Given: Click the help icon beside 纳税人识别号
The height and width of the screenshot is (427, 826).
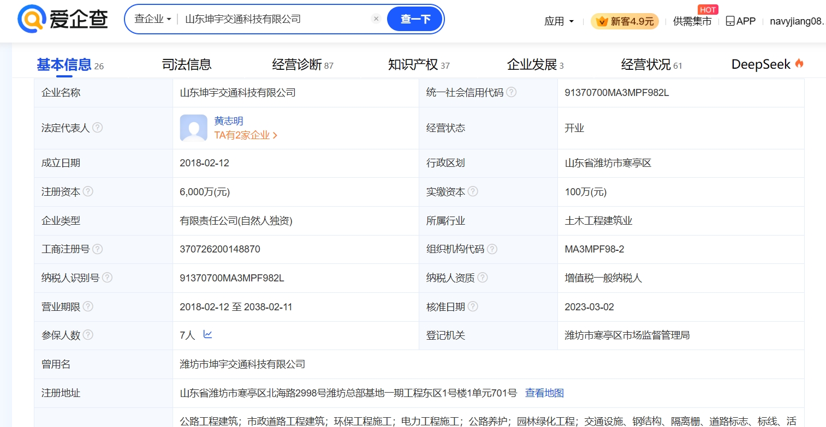Looking at the screenshot, I should (107, 278).
